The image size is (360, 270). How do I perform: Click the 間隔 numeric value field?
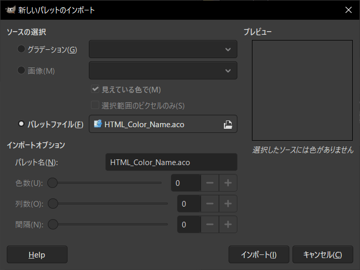tap(189, 224)
